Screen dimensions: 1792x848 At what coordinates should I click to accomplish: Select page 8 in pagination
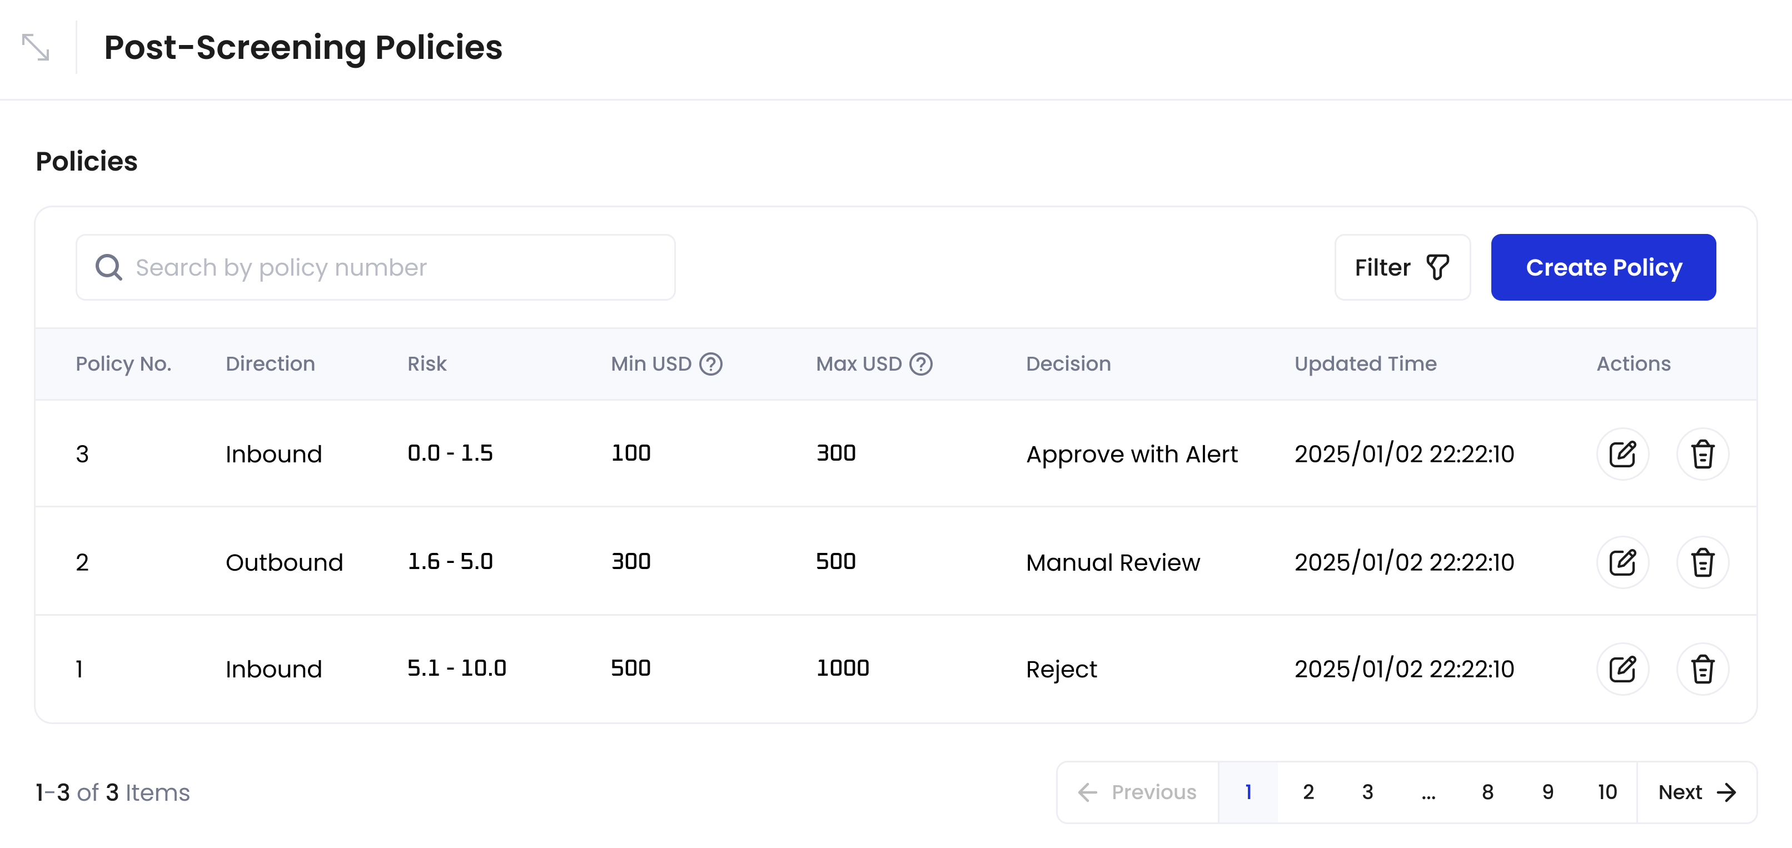pos(1487,792)
